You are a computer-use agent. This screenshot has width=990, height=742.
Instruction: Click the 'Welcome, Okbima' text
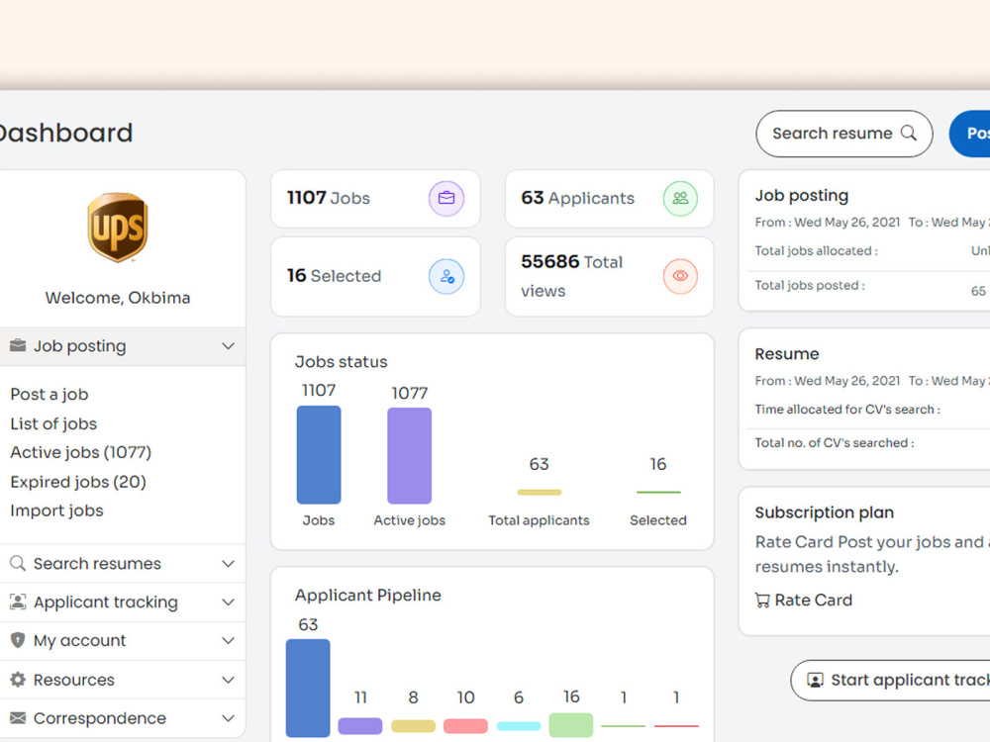[x=118, y=298]
